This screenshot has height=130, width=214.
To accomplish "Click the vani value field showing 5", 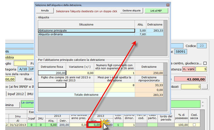I will 201,69.
